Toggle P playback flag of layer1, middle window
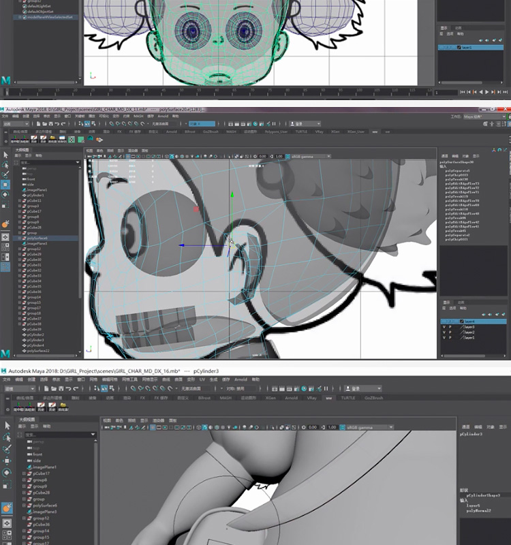 click(450, 337)
